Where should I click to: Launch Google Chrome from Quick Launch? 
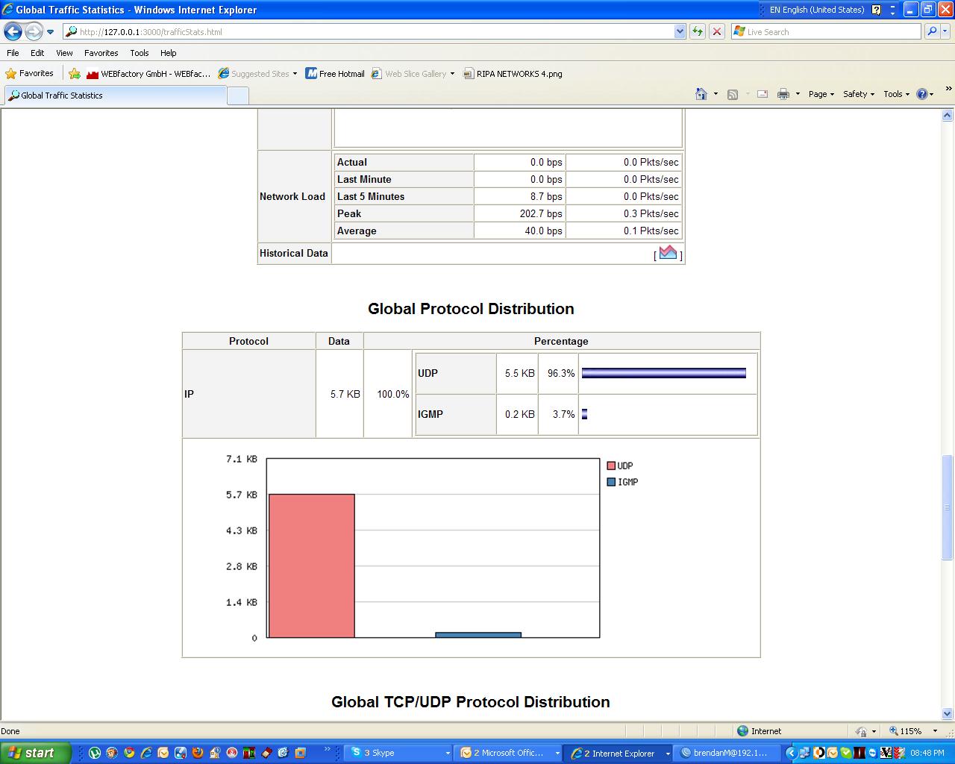[x=129, y=753]
